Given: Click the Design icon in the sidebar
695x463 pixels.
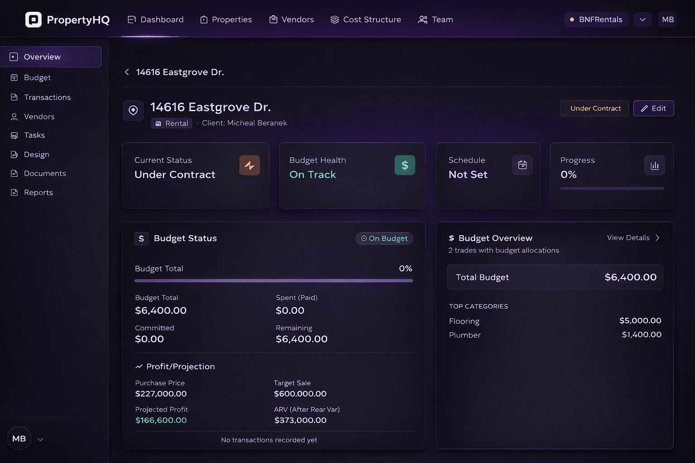Looking at the screenshot, I should [14, 154].
